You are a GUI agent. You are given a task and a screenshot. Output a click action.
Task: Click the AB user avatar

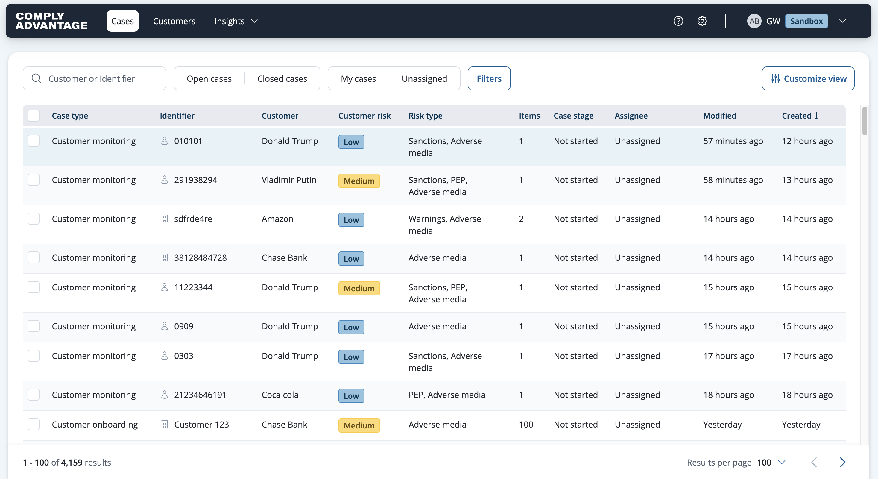(x=754, y=21)
